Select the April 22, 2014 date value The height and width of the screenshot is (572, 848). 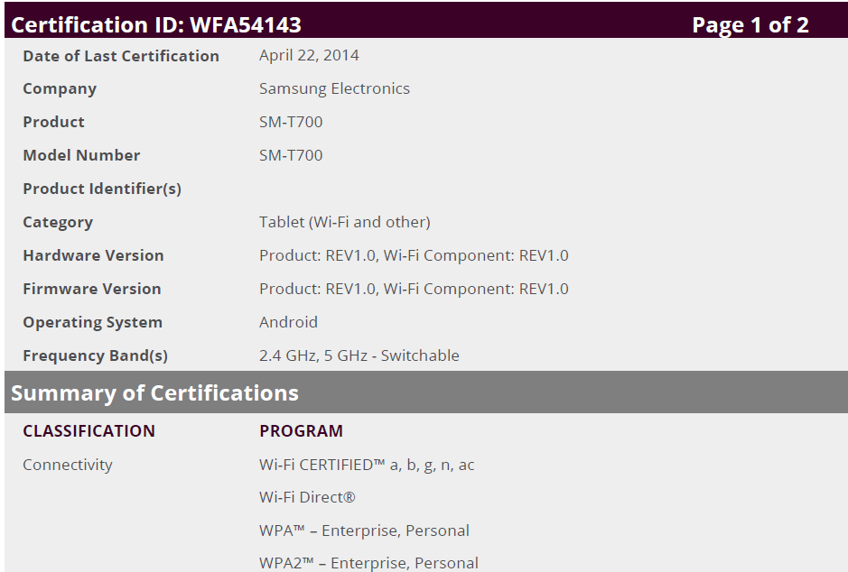click(x=309, y=55)
